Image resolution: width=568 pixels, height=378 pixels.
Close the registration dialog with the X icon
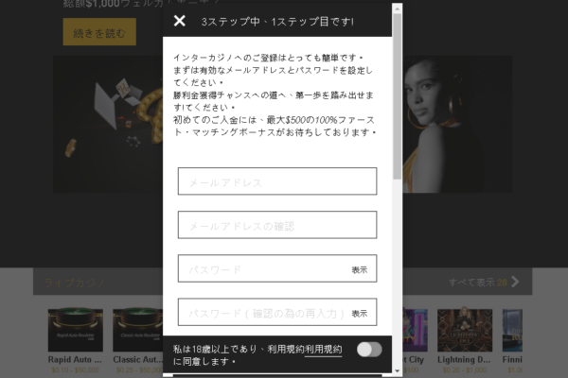[179, 21]
